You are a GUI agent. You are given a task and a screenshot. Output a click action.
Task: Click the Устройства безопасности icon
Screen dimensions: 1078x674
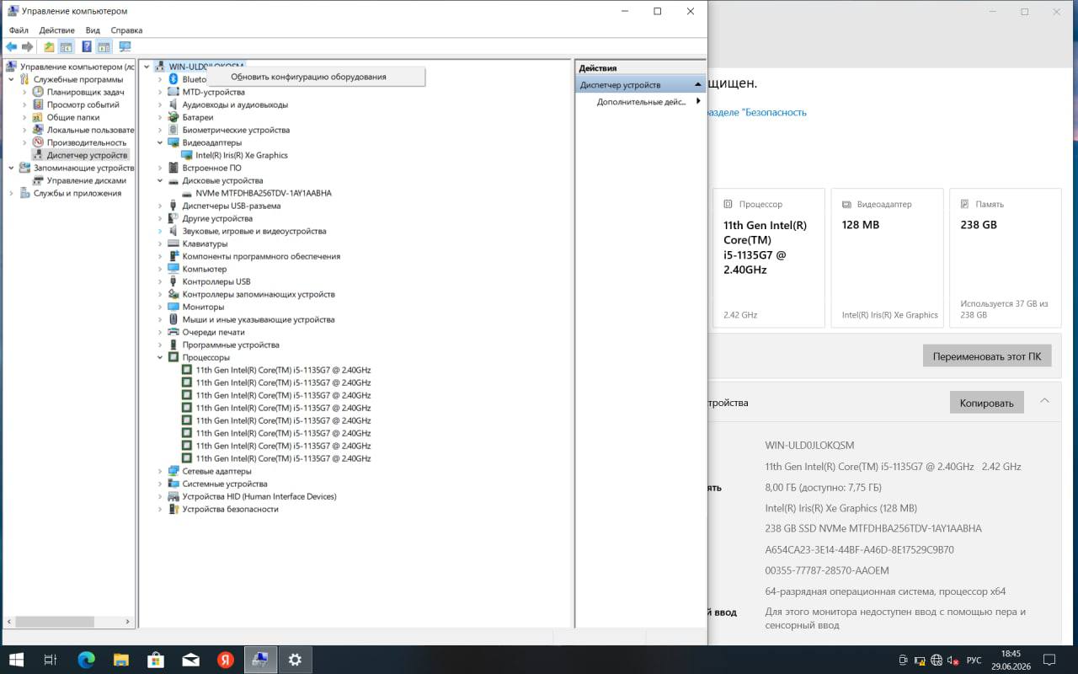pos(173,509)
